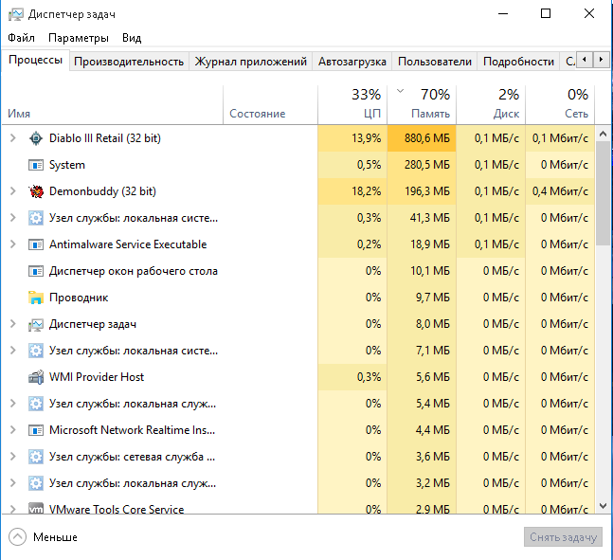Click the Demonbuddy bug icon
The width and height of the screenshot is (613, 560).
pyautogui.click(x=36, y=191)
